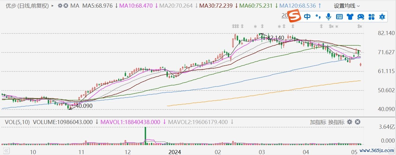Open MA indicator settings gear
396x155 pixels.
(x=60, y=6)
